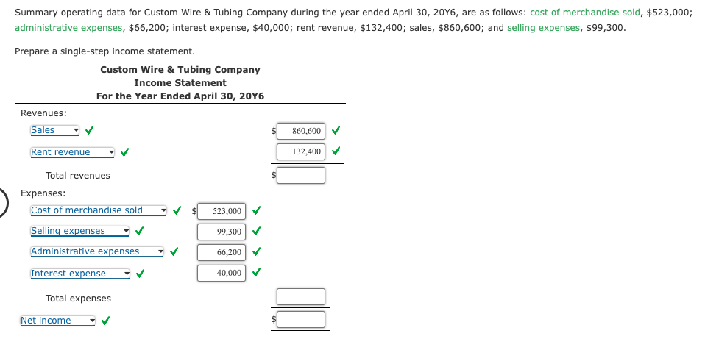705x339 pixels.
Task: Expand the Cost of merchandise sold dropdown
Action: 99,210
